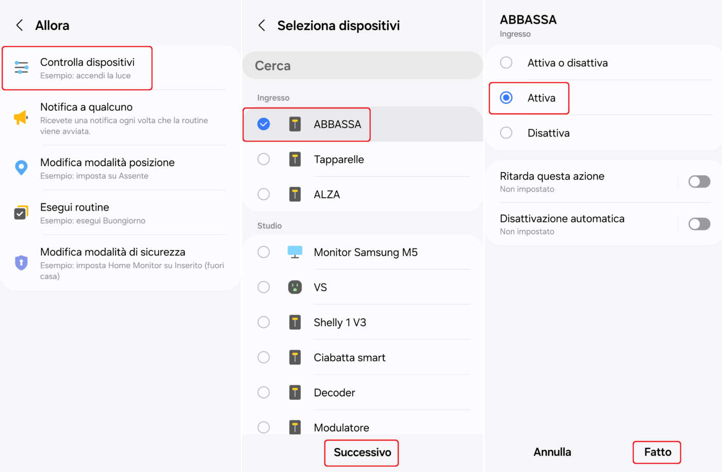Select the ALZA device radio button
This screenshot has height=472, width=722.
pyautogui.click(x=264, y=194)
